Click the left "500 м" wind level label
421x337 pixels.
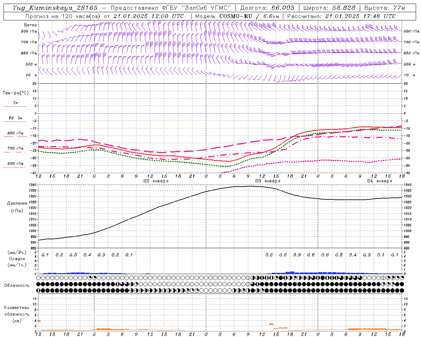click(x=31, y=64)
